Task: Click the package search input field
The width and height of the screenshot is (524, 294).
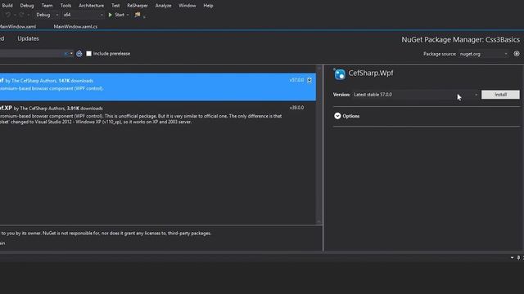Action: tap(32, 54)
